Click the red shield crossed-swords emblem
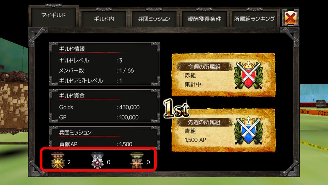Screen dimensions: 328x185 pyautogui.click(x=248, y=75)
